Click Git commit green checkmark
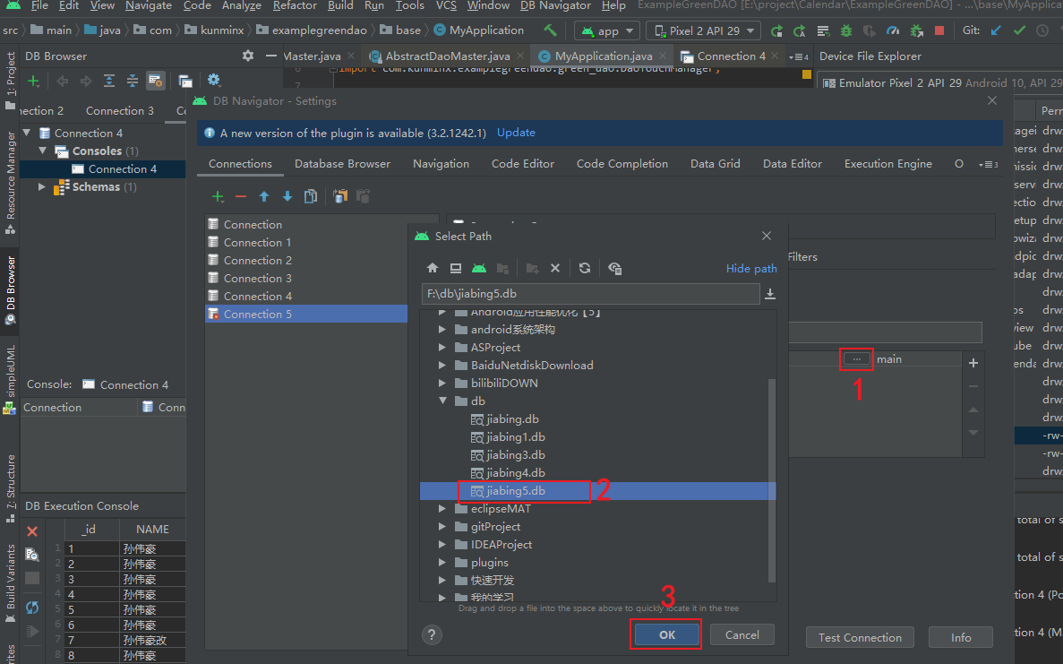 (1020, 30)
